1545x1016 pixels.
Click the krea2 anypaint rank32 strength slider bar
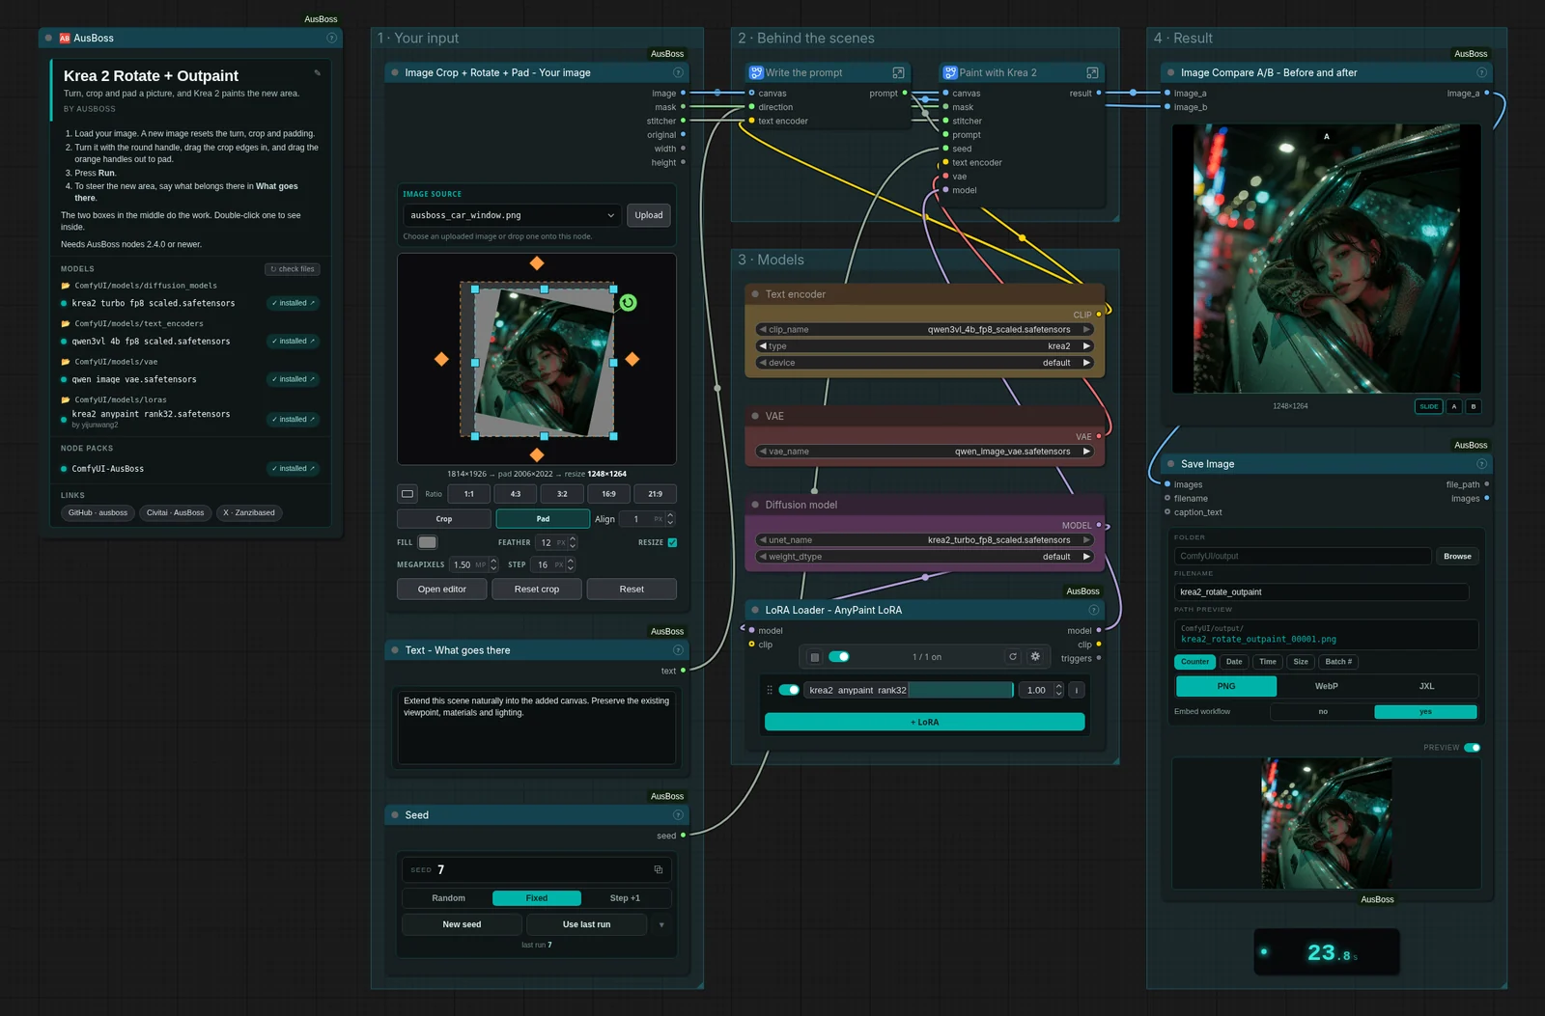(910, 690)
